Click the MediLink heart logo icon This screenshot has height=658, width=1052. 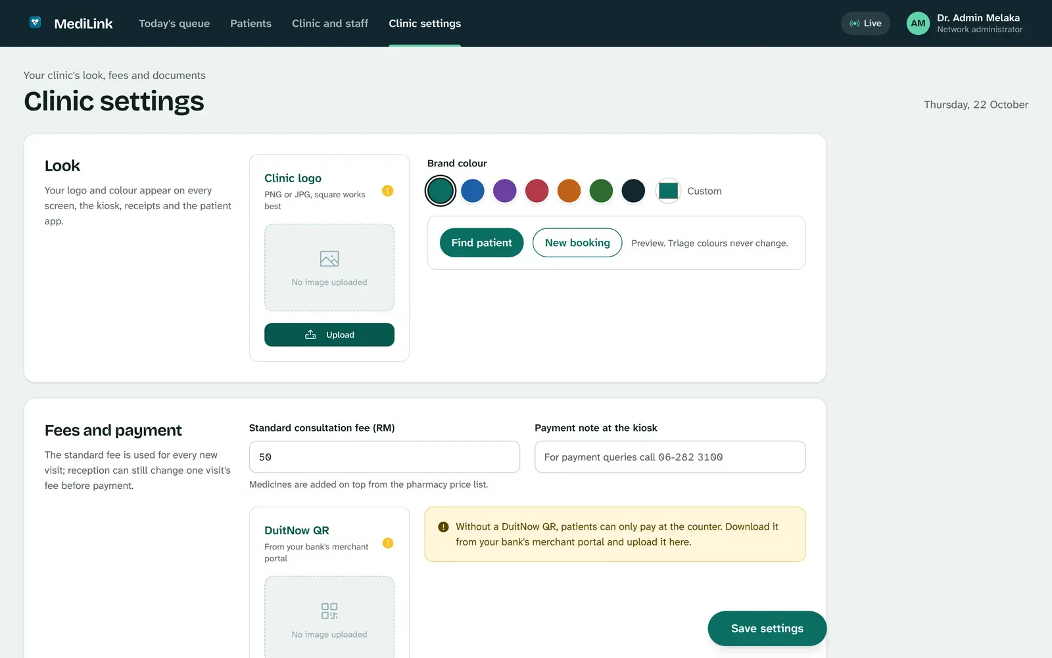[36, 23]
